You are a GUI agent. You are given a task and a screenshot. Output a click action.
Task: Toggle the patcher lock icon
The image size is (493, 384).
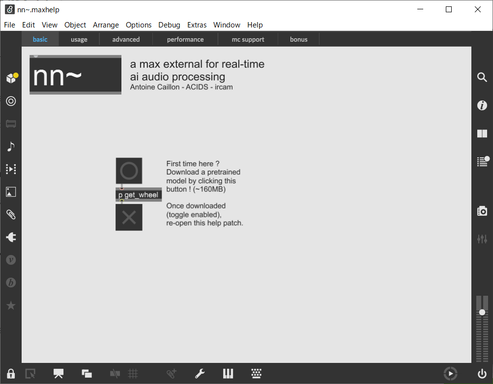11,374
